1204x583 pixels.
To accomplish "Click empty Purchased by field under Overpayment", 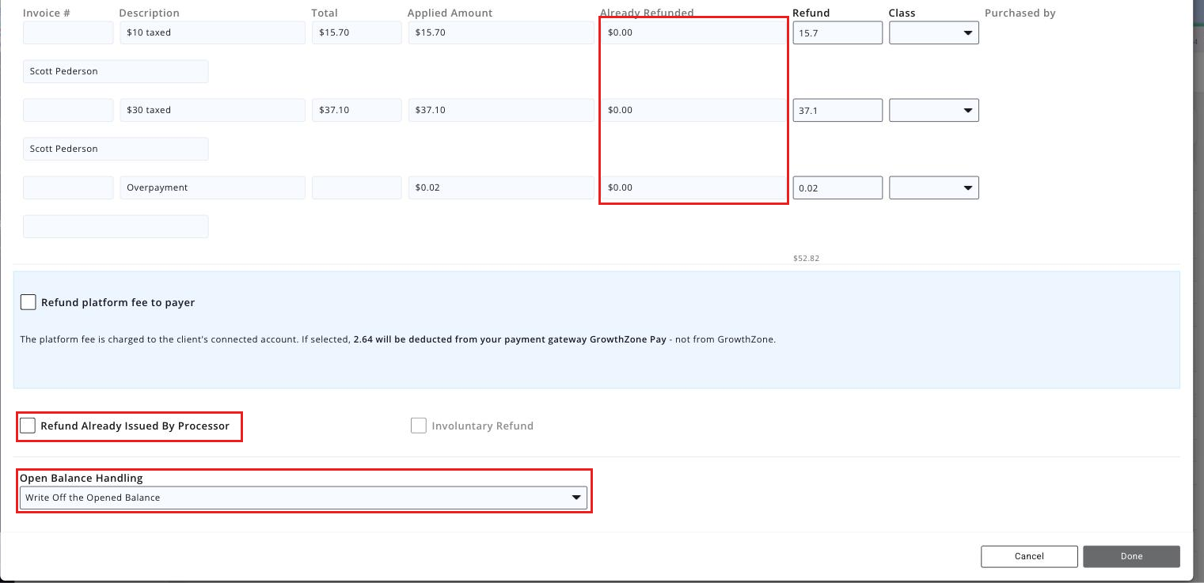I will pyautogui.click(x=116, y=226).
